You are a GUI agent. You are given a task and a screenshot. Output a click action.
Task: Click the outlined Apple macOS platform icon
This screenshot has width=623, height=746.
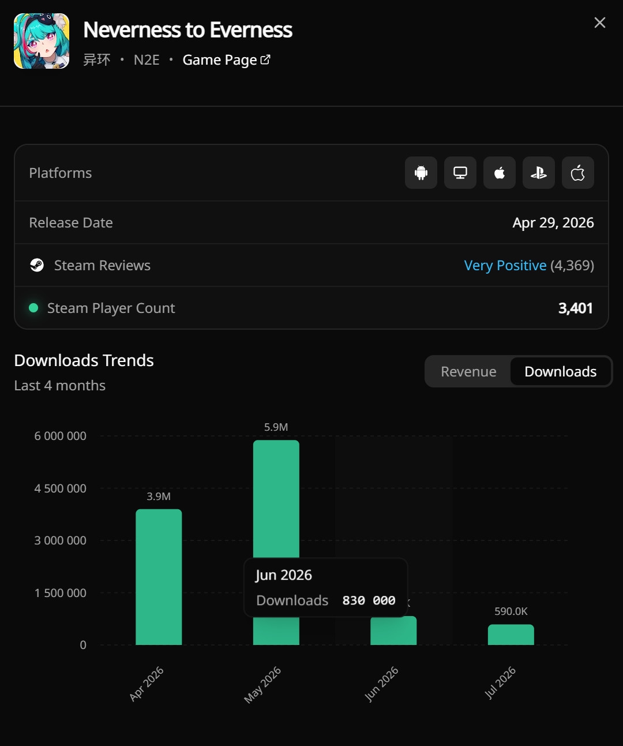(578, 173)
